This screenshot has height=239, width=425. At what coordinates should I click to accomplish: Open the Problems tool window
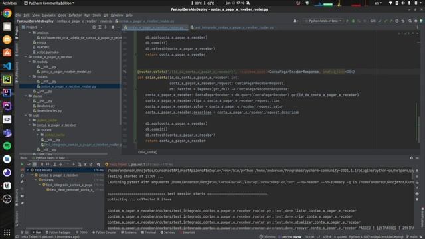(x=129, y=232)
